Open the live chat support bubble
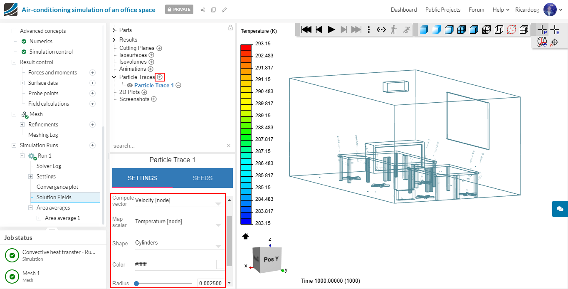The image size is (568, 289). coord(560,209)
